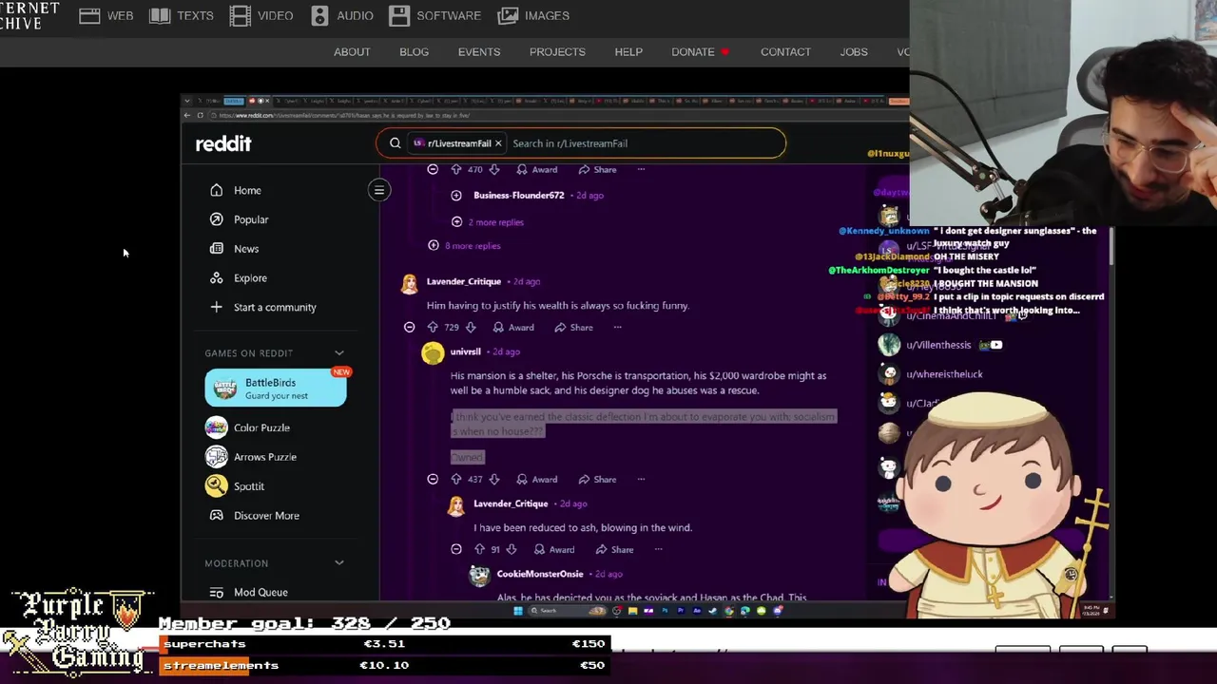Open CookieMonsterOnsie profile
This screenshot has width=1217, height=684.
[539, 574]
